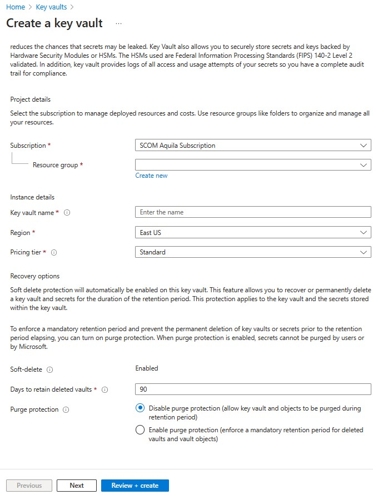The image size is (373, 495).
Task: Click Create new under Resource group
Action: [151, 175]
